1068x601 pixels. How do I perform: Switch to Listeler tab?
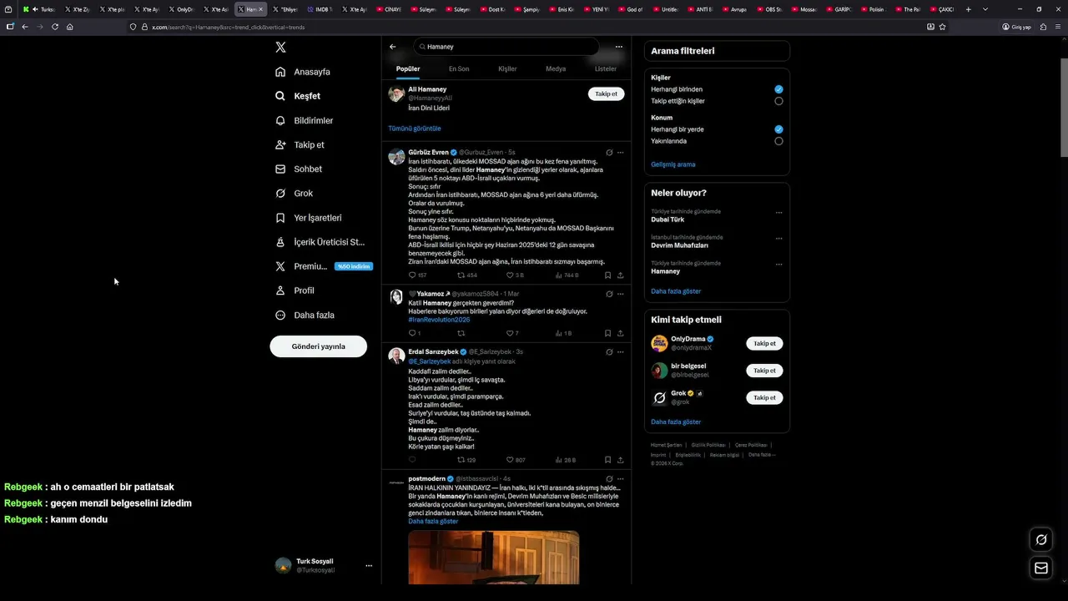(605, 68)
